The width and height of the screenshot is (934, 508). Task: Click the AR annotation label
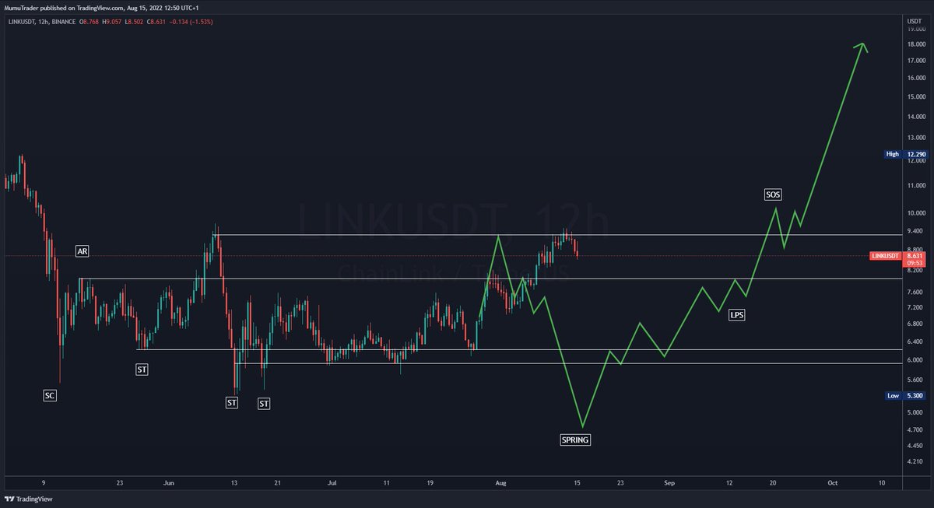(82, 251)
